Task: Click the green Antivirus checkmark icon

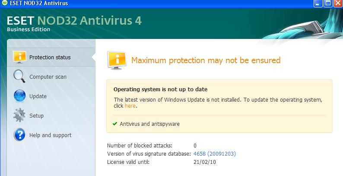Action: pos(115,124)
